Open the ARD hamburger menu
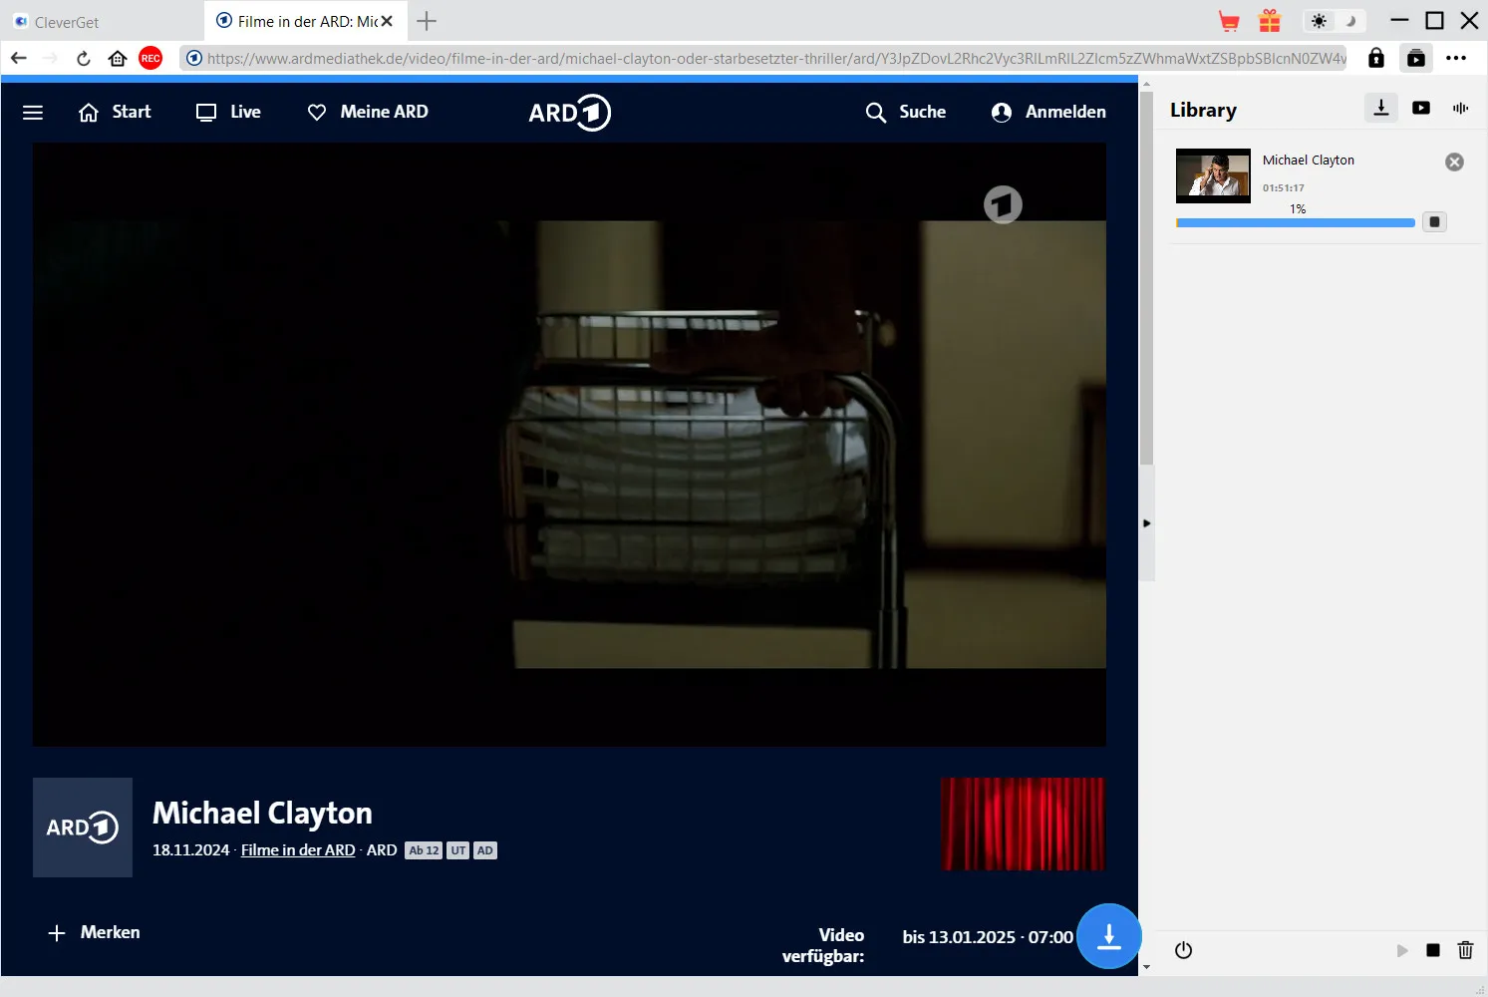The width and height of the screenshot is (1488, 997). 33,113
